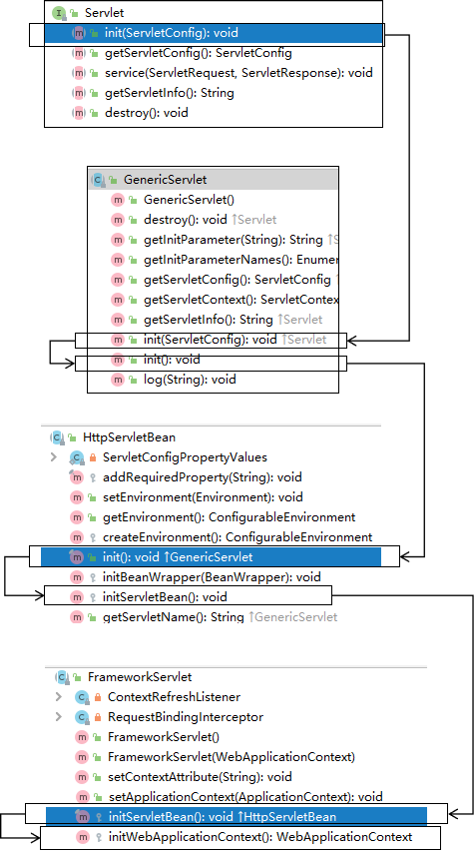
Task: Click method icon beside getServletName(): String
Action: pyautogui.click(x=77, y=617)
